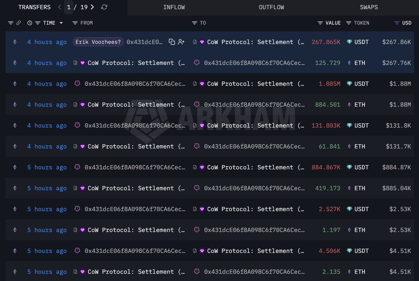
Task: Click the USDT token icon on first row
Action: [x=349, y=42]
